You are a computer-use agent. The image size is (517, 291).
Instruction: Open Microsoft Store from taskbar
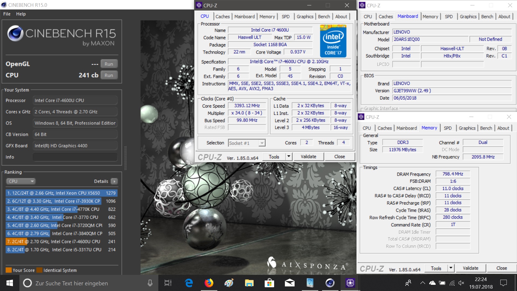269,283
